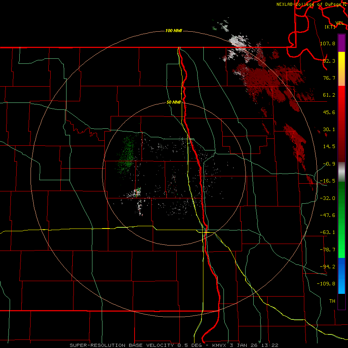Image resolution: width=348 pixels, height=348 pixels.
Task: Click the TH legend label
Action: (x=332, y=301)
